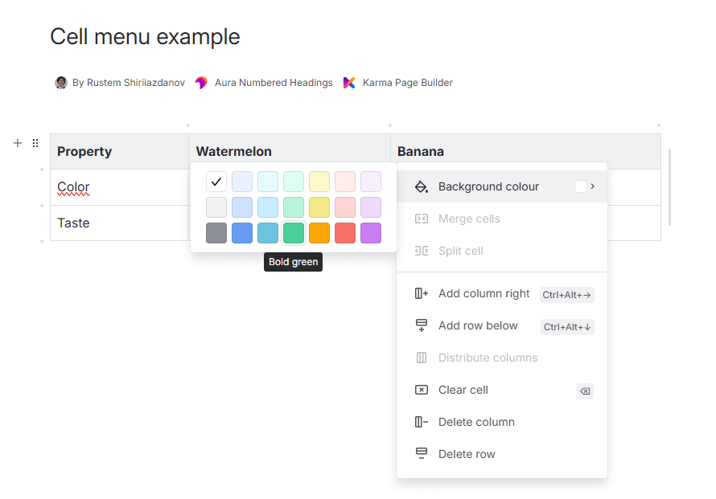Choose the bold orange colour swatch
The image size is (716, 499).
coord(319,233)
